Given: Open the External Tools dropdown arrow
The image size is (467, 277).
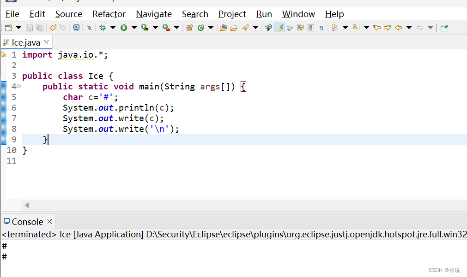Looking at the screenshot, I should click(176, 28).
